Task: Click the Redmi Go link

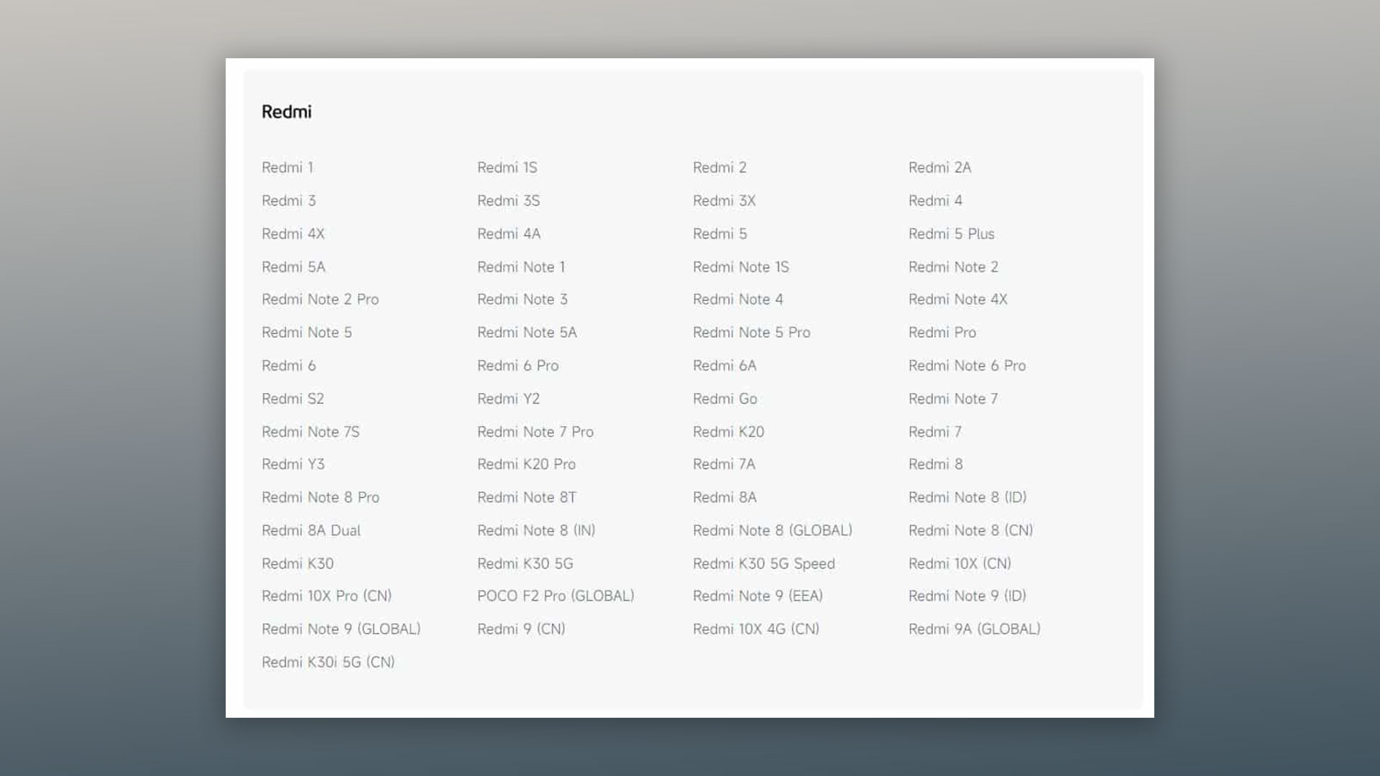Action: click(725, 398)
